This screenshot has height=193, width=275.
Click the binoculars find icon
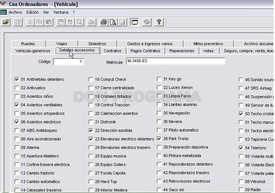70,22
